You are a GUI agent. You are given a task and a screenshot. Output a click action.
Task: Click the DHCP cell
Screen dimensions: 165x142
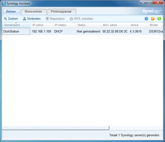(58, 31)
